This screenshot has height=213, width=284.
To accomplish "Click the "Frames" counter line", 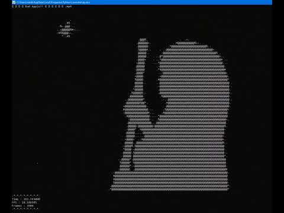I will click(x=22, y=206).
